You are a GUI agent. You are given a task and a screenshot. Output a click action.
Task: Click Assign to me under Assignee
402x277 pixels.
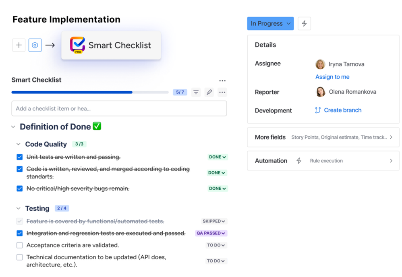click(x=332, y=77)
